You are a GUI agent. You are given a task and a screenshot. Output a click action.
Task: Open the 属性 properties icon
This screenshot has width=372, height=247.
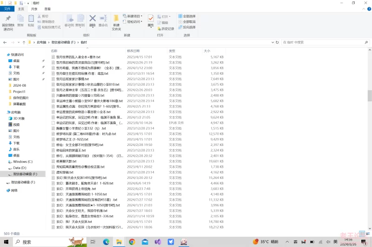(151, 20)
